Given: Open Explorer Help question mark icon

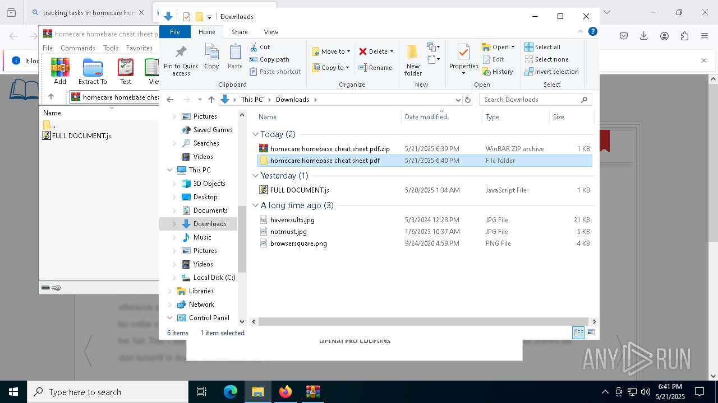Looking at the screenshot, I should (x=593, y=32).
